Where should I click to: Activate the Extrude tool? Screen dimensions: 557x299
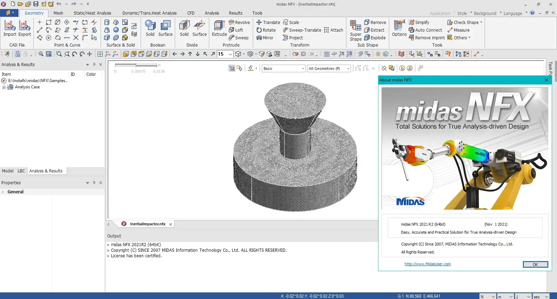[x=219, y=29]
